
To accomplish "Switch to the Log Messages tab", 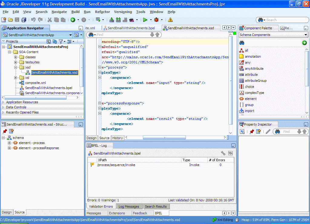I will point(129,206).
